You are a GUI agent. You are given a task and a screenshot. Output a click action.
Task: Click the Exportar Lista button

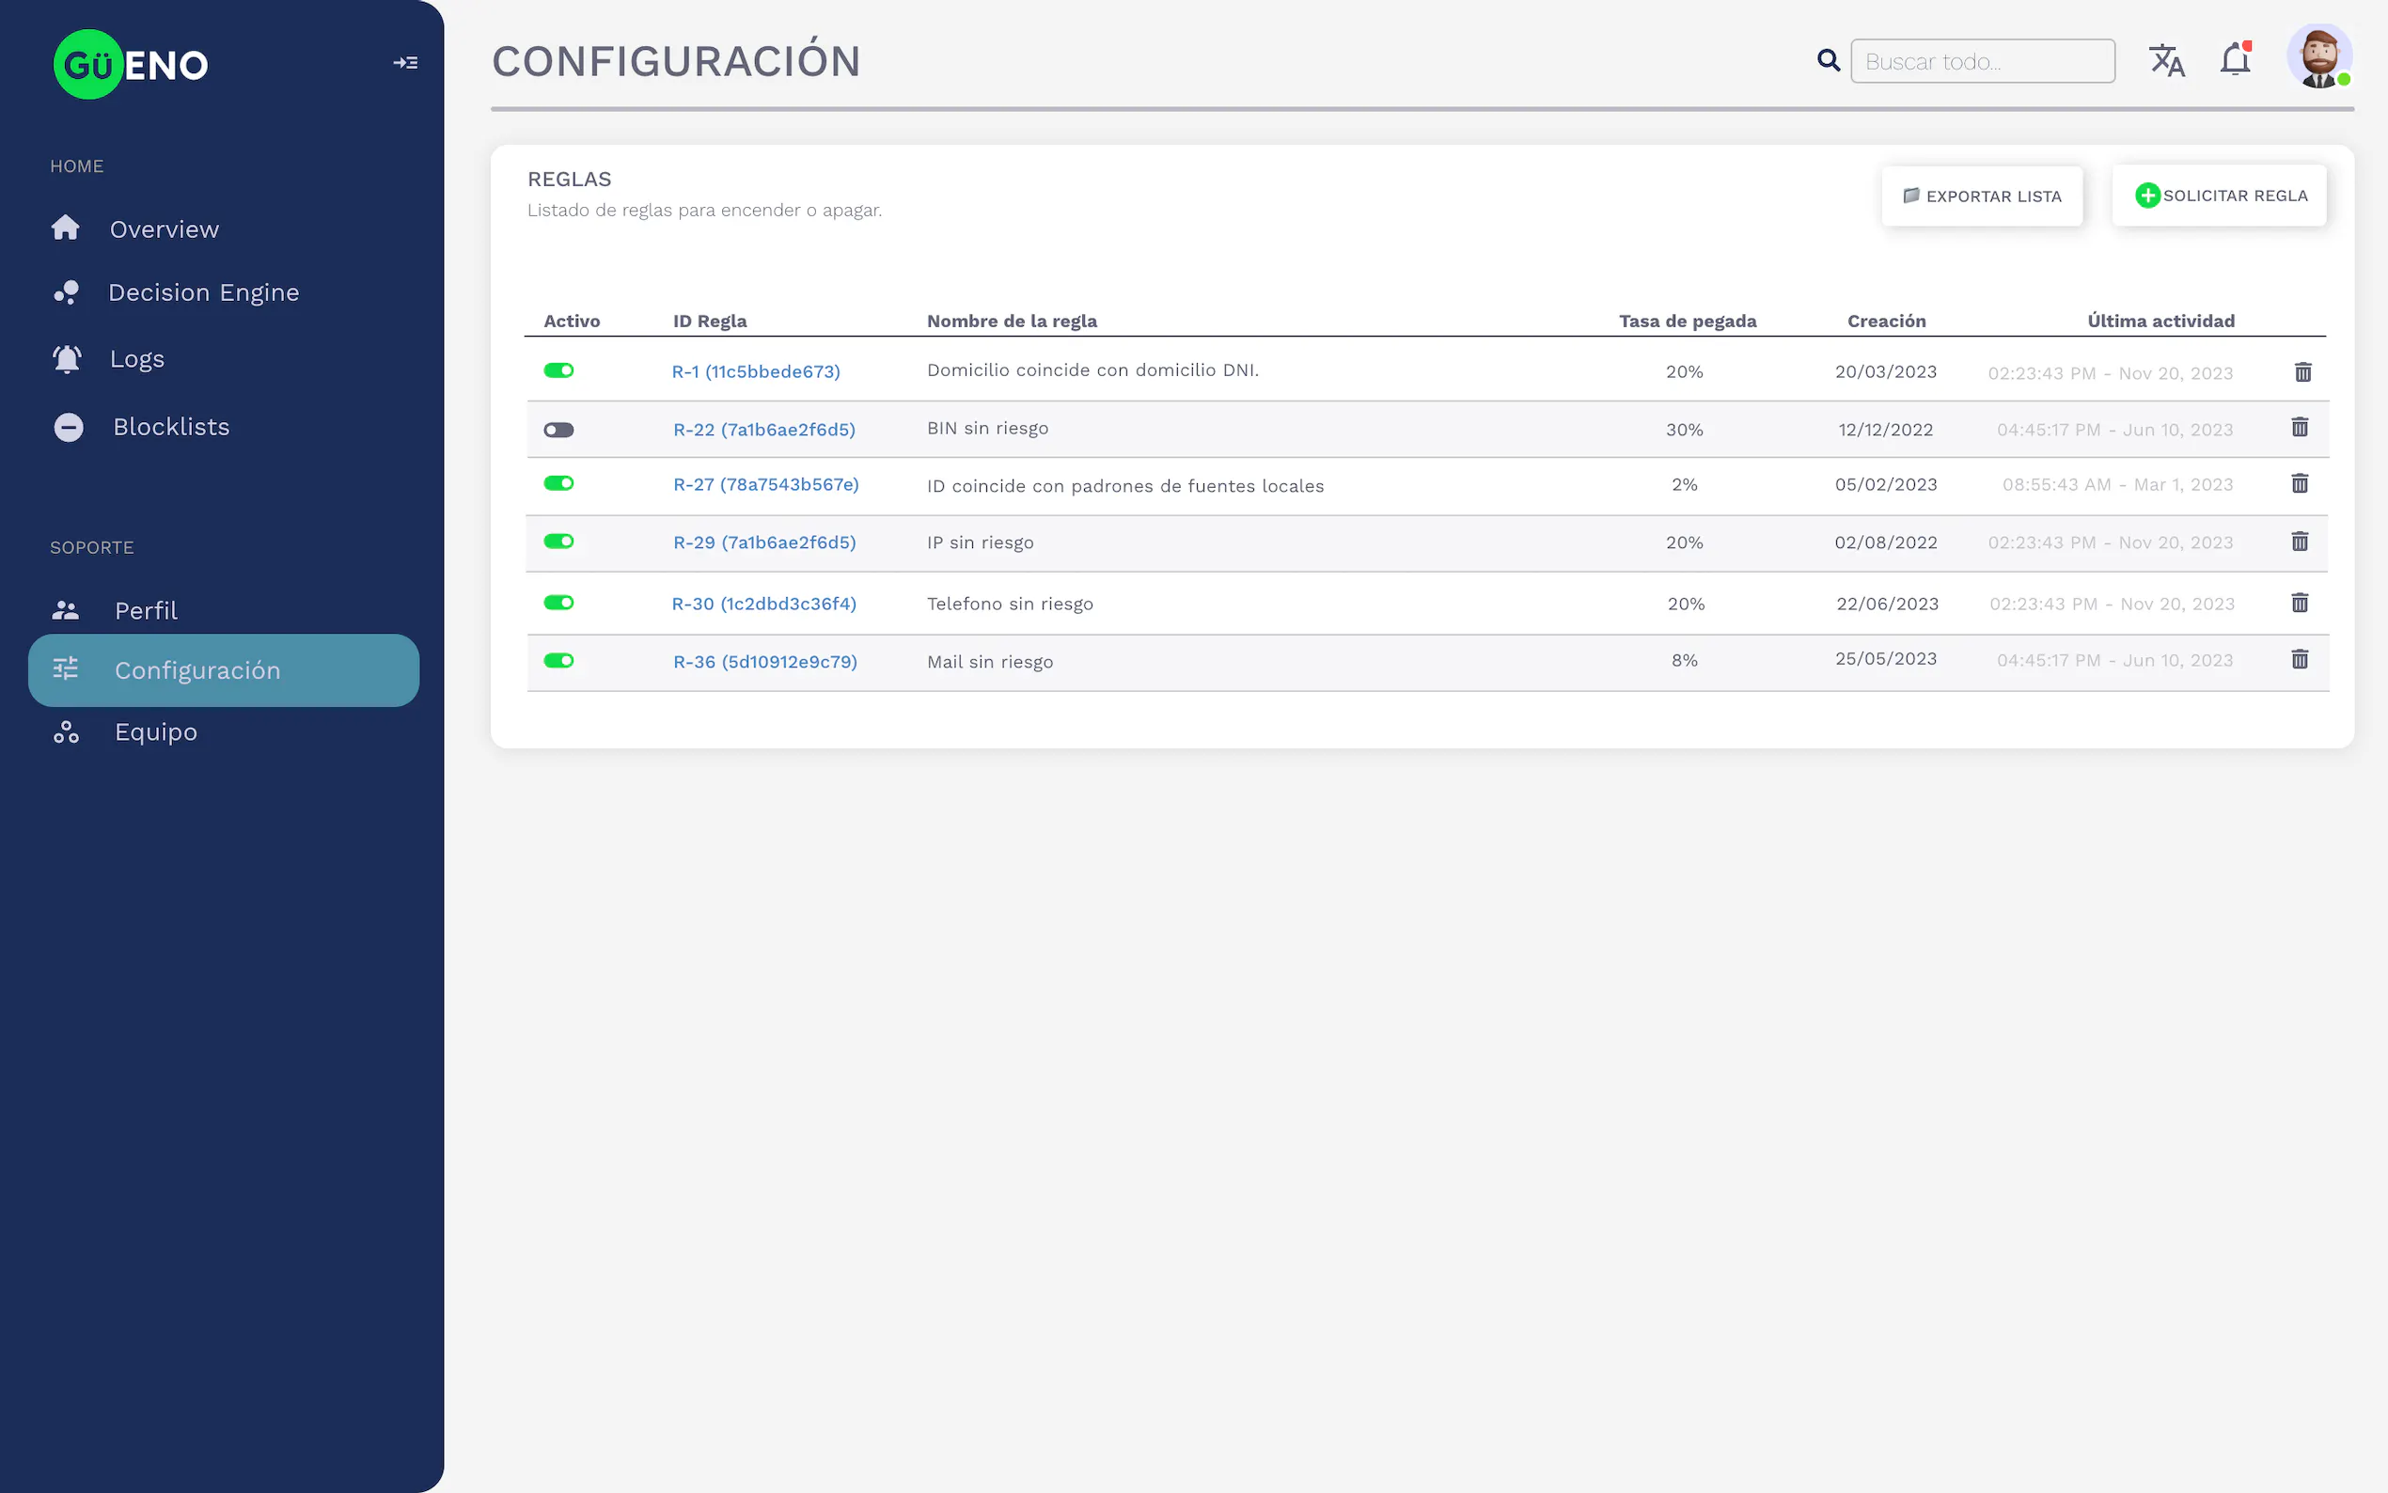tap(1981, 196)
